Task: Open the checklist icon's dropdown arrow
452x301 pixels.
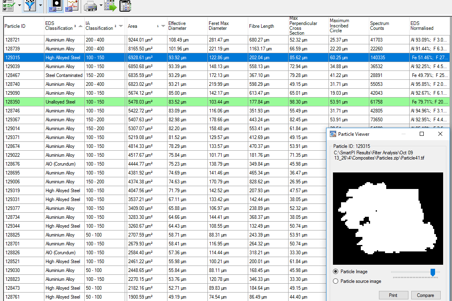Action: 19,5
